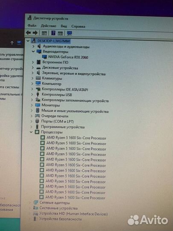Image resolution: width=173 pixels, height=231 pixels.
Task: Click the Встроенное ПО firmware icon
Action: [x=38, y=62]
